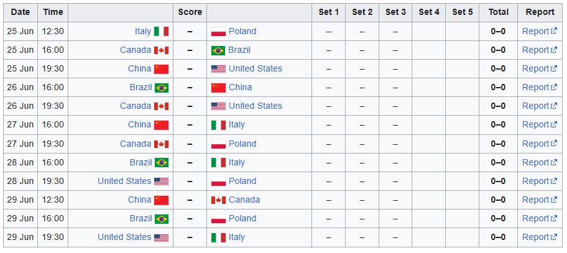
Task: Open the Report link for Brazil vs Poland
Action: (x=540, y=219)
